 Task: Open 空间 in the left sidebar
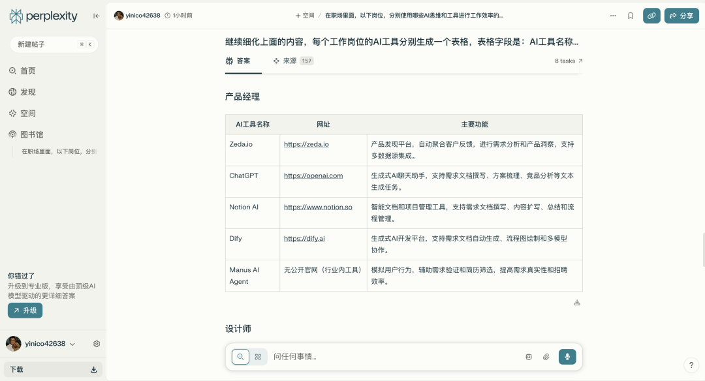(22, 114)
